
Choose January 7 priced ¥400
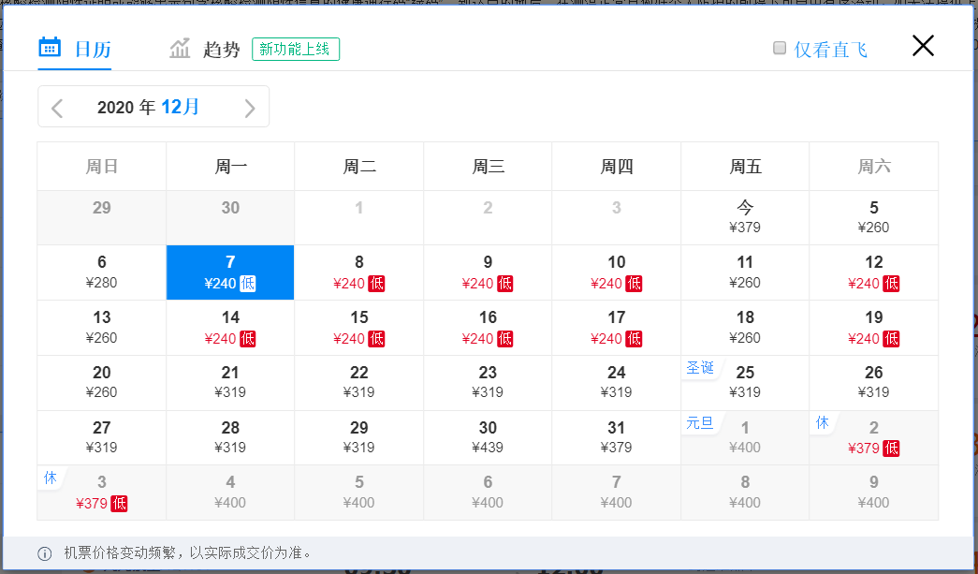click(x=616, y=493)
